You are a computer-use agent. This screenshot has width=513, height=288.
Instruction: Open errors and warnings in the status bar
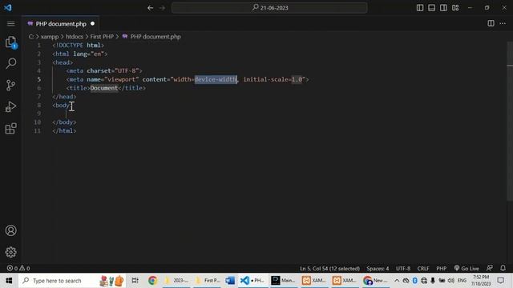(x=18, y=269)
